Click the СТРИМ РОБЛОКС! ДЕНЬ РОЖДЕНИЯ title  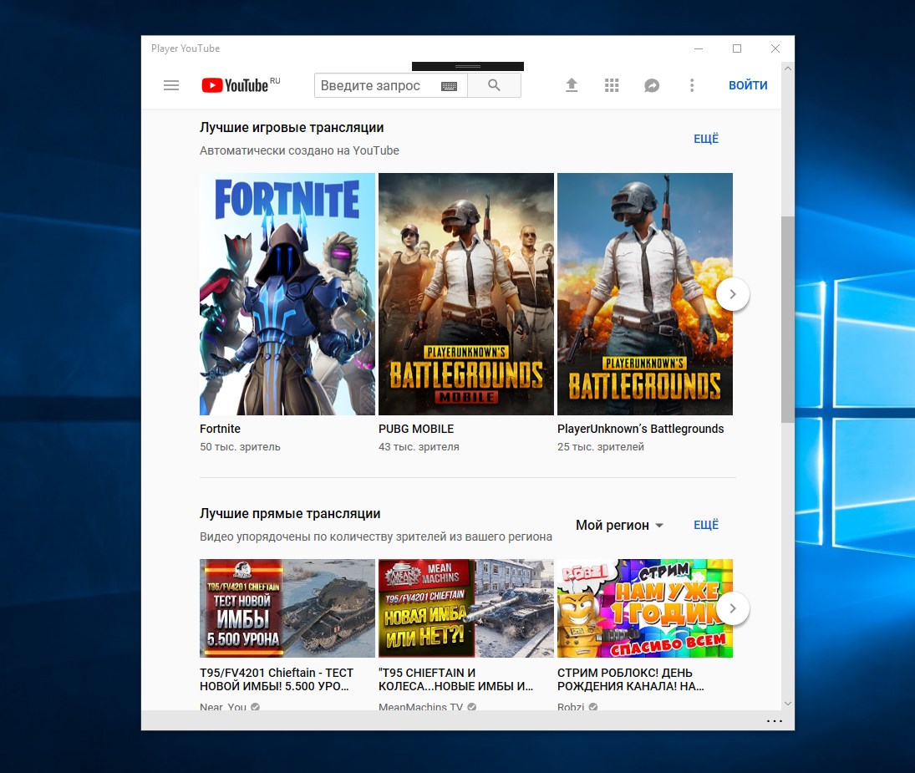point(631,679)
